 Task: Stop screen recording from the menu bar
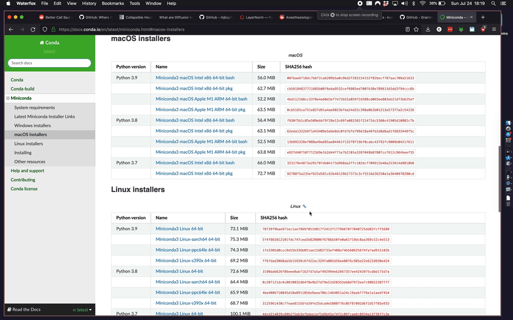coord(360,3)
